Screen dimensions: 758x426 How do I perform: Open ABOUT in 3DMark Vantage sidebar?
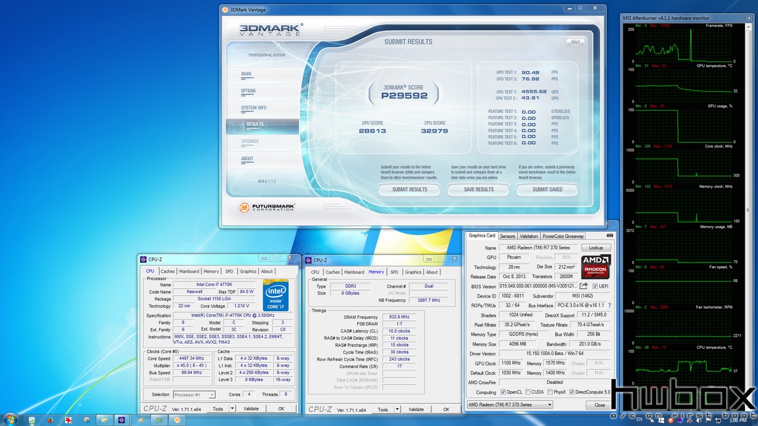[247, 159]
